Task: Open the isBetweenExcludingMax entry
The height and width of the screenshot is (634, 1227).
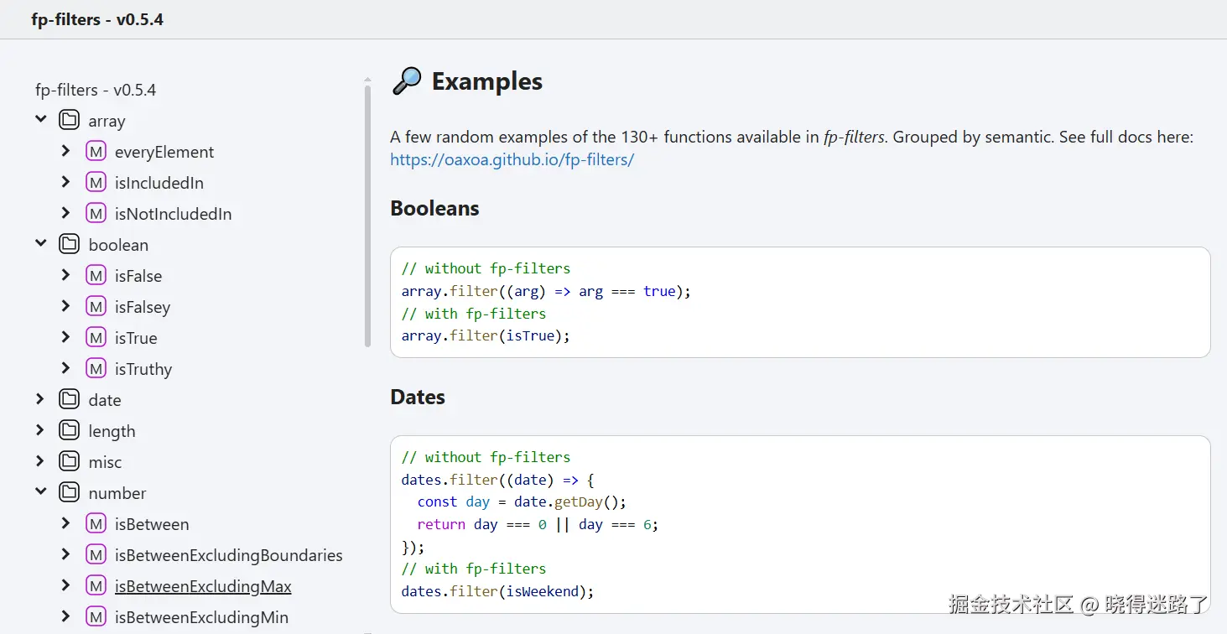Action: (203, 586)
